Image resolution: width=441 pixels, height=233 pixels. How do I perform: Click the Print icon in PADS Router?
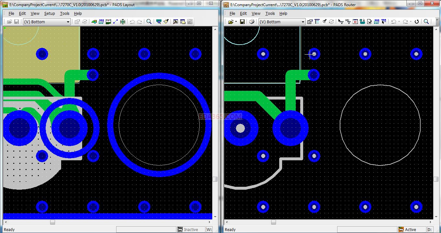click(252, 22)
